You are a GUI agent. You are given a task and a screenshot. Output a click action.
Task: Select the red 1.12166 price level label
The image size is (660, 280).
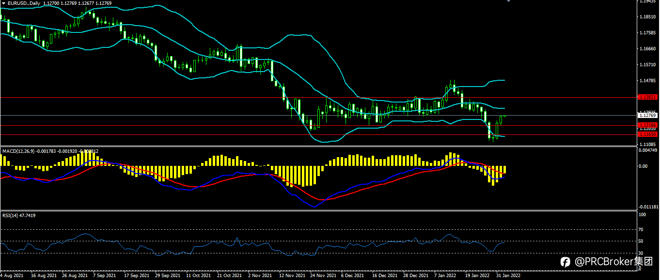coord(648,125)
